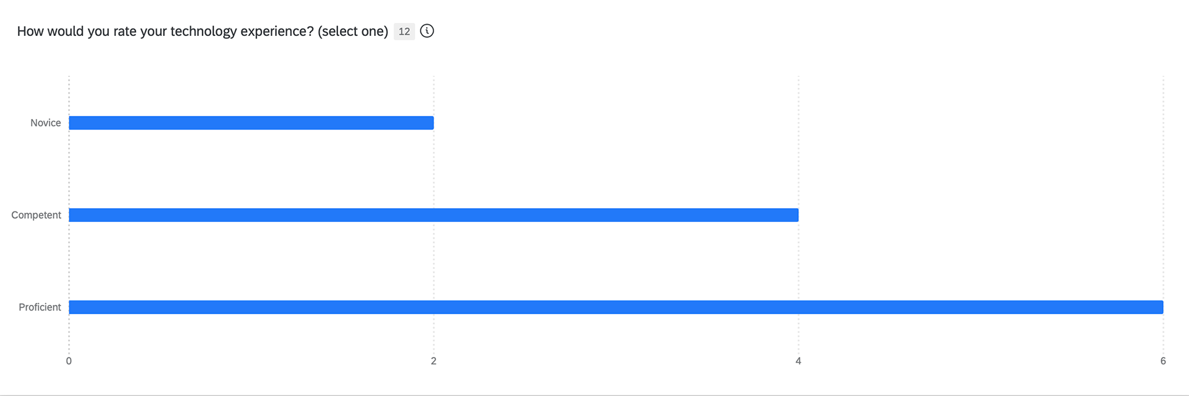Click the Novice axis label
Screen dimensions: 1189x396
click(x=46, y=123)
